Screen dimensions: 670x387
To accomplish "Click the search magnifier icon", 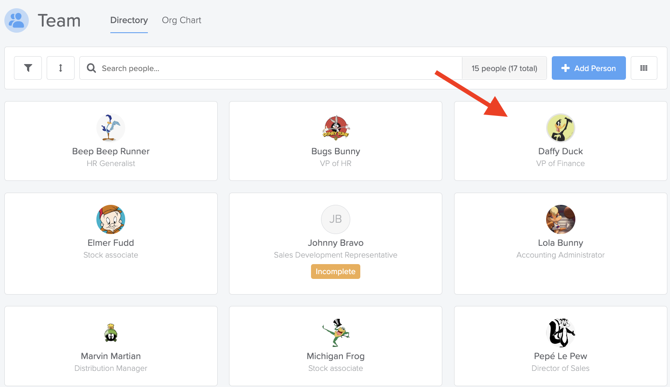I will pyautogui.click(x=91, y=68).
